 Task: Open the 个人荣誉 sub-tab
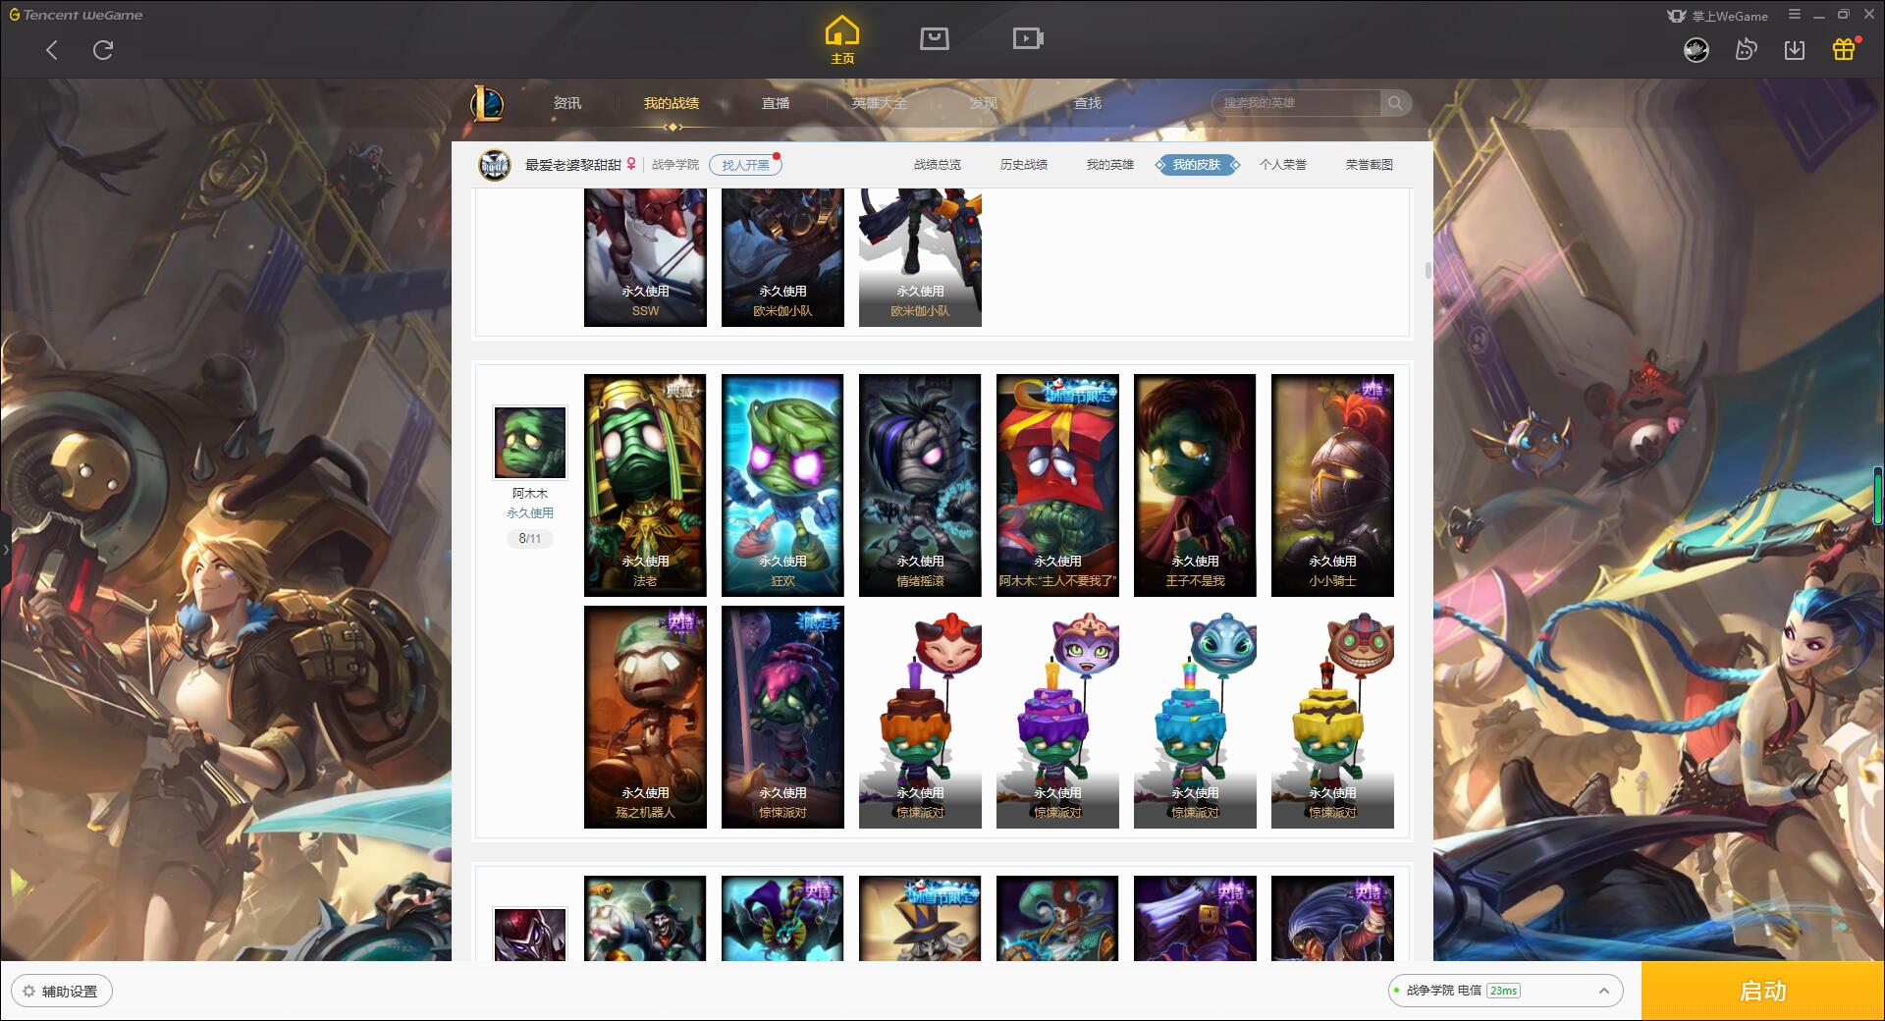(x=1283, y=165)
